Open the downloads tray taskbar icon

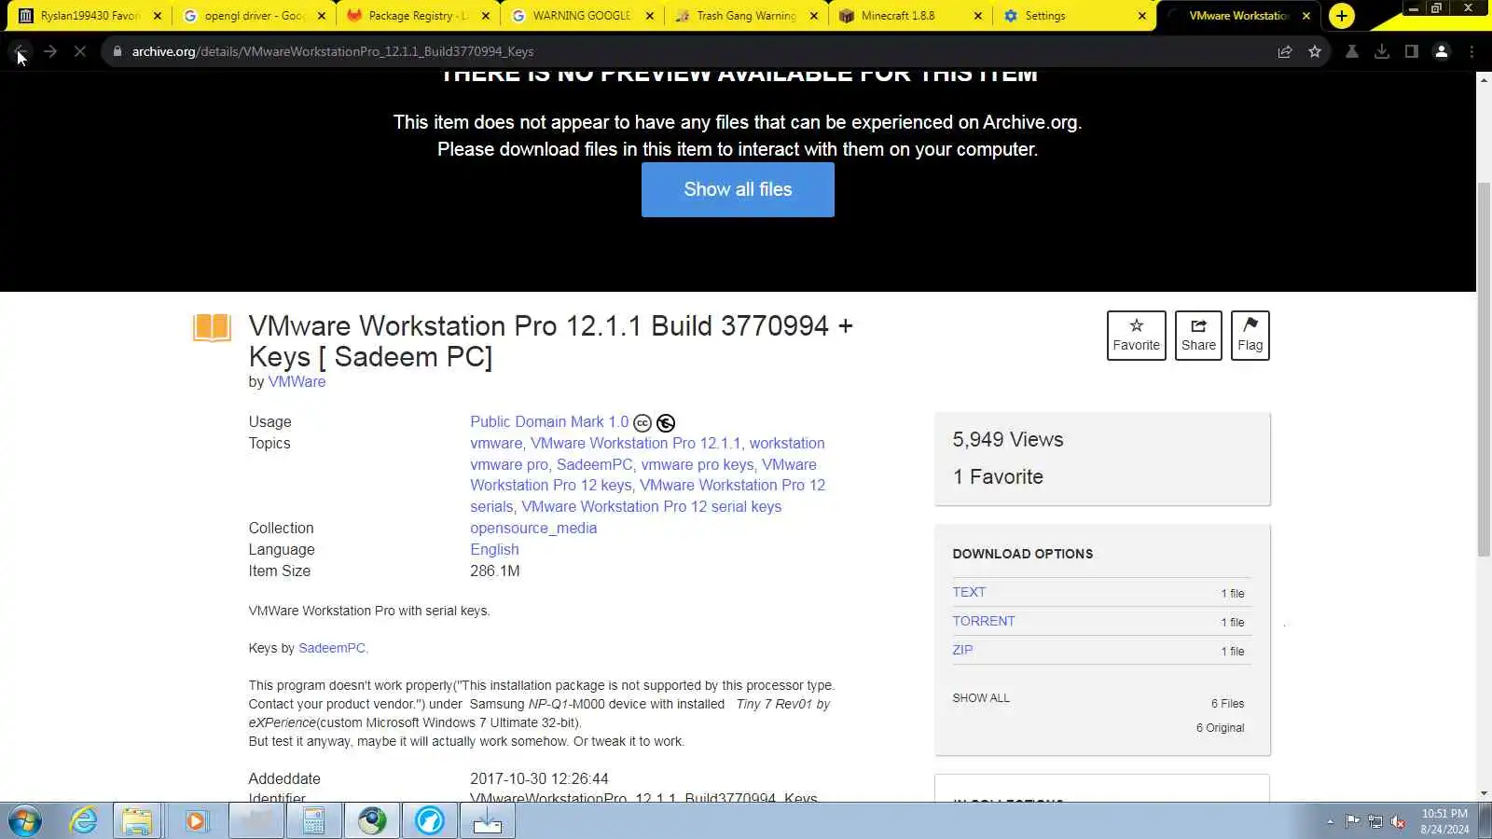point(488,821)
